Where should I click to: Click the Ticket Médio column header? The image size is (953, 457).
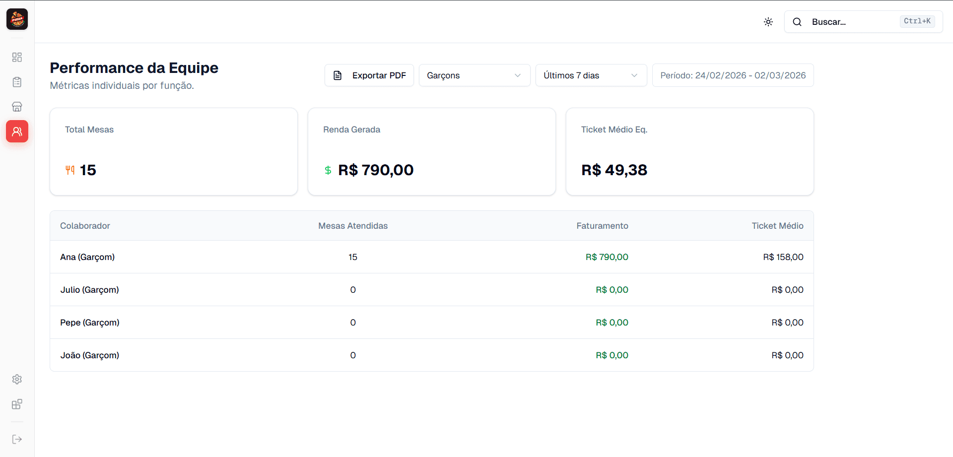[777, 226]
